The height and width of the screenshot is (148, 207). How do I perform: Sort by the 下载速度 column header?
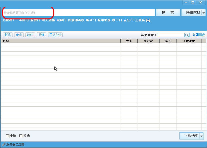tap(189, 41)
